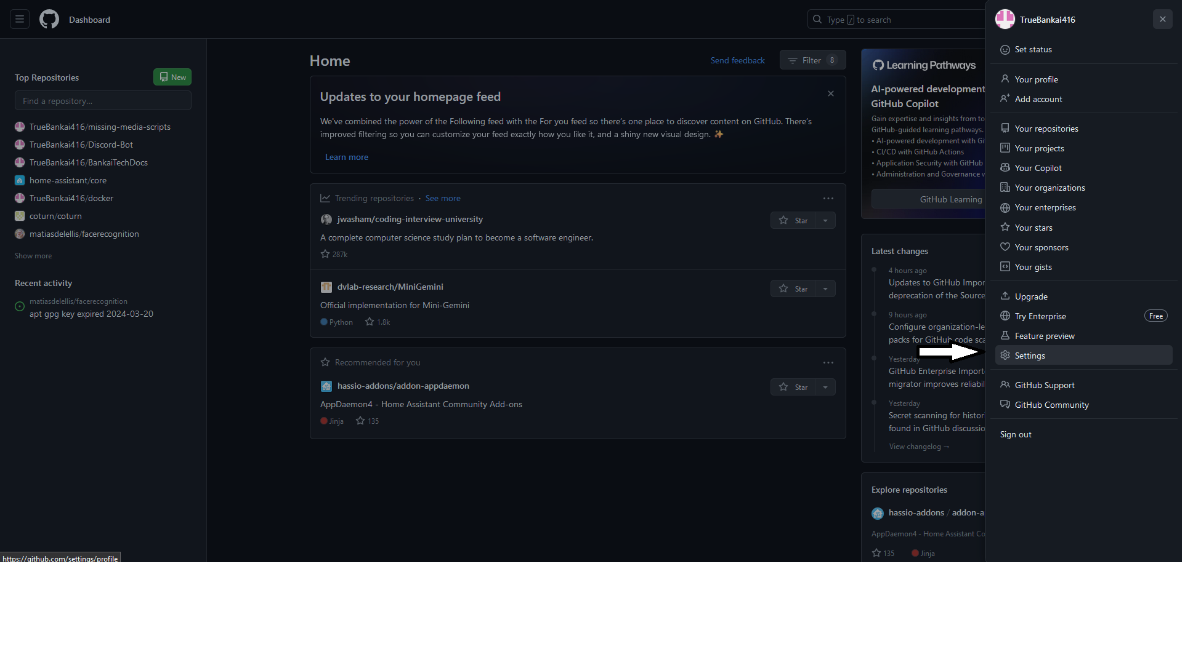Open Your repositories
Image resolution: width=1185 pixels, height=652 pixels.
(1083, 129)
